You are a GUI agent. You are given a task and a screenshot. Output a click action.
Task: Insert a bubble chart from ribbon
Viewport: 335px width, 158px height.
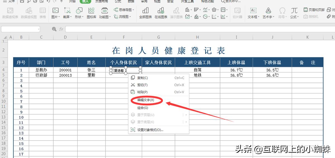tap(223, 16)
